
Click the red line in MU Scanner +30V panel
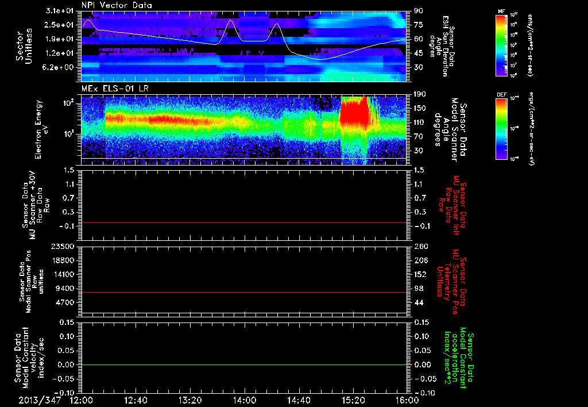(x=244, y=222)
